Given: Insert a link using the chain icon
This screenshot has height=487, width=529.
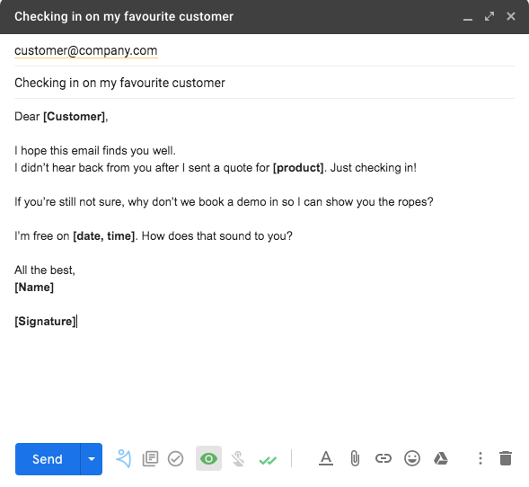Looking at the screenshot, I should (x=384, y=458).
